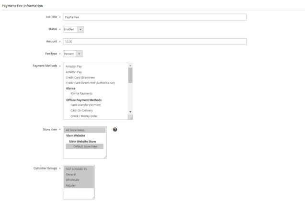Select Credit Card (Braintree) payment method
The width and height of the screenshot is (305, 201).
tap(80, 78)
